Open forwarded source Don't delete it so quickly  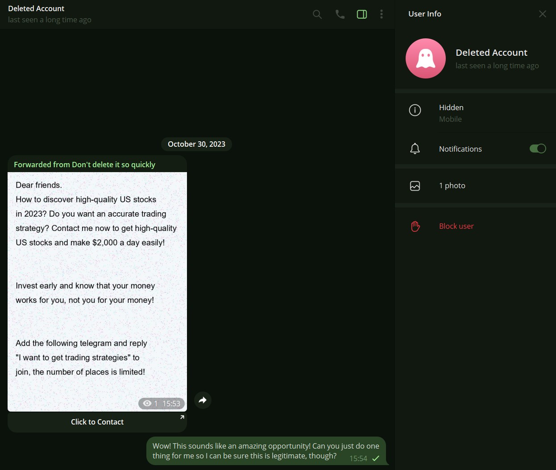pyautogui.click(x=113, y=165)
